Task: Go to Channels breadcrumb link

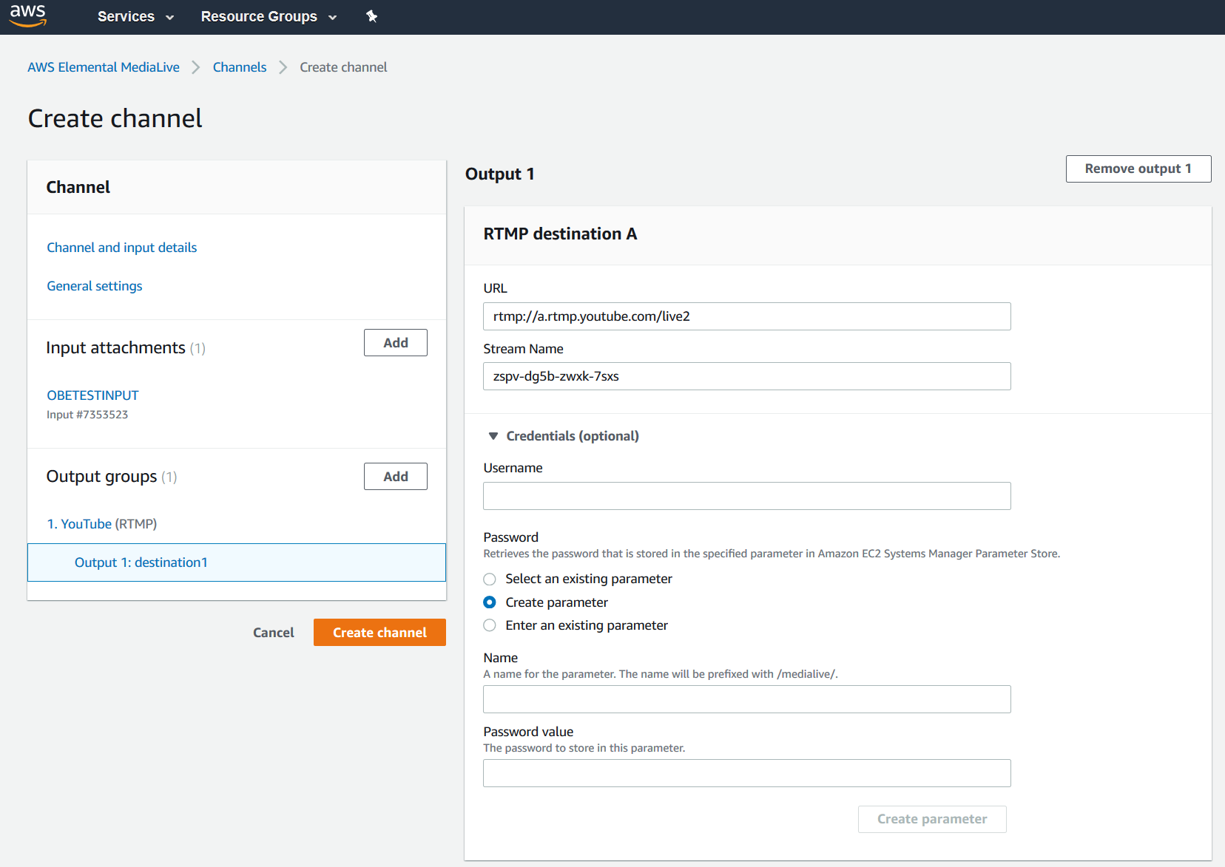Action: click(240, 67)
